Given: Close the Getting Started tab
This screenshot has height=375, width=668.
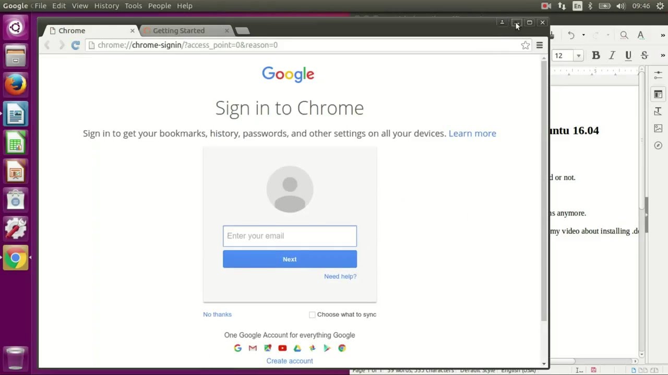Looking at the screenshot, I should click(226, 31).
